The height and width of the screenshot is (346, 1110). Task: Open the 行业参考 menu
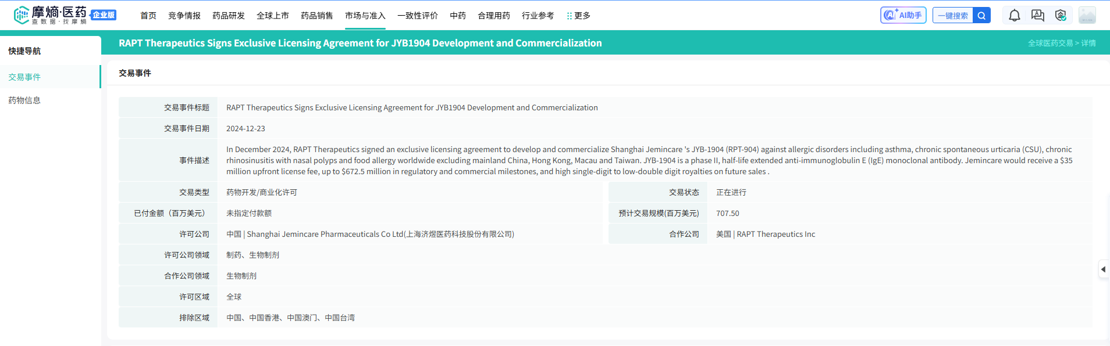pyautogui.click(x=538, y=16)
